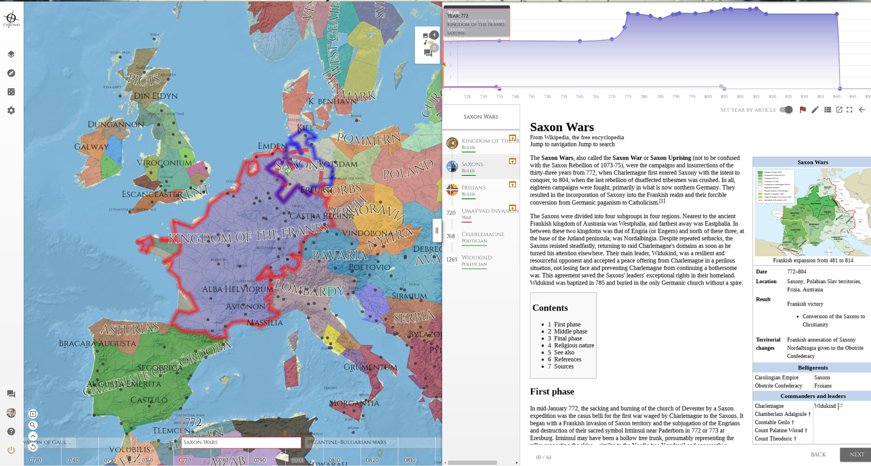This screenshot has height=466, width=871.
Task: Click the reset year circular arrow
Action: pyautogui.click(x=33, y=447)
